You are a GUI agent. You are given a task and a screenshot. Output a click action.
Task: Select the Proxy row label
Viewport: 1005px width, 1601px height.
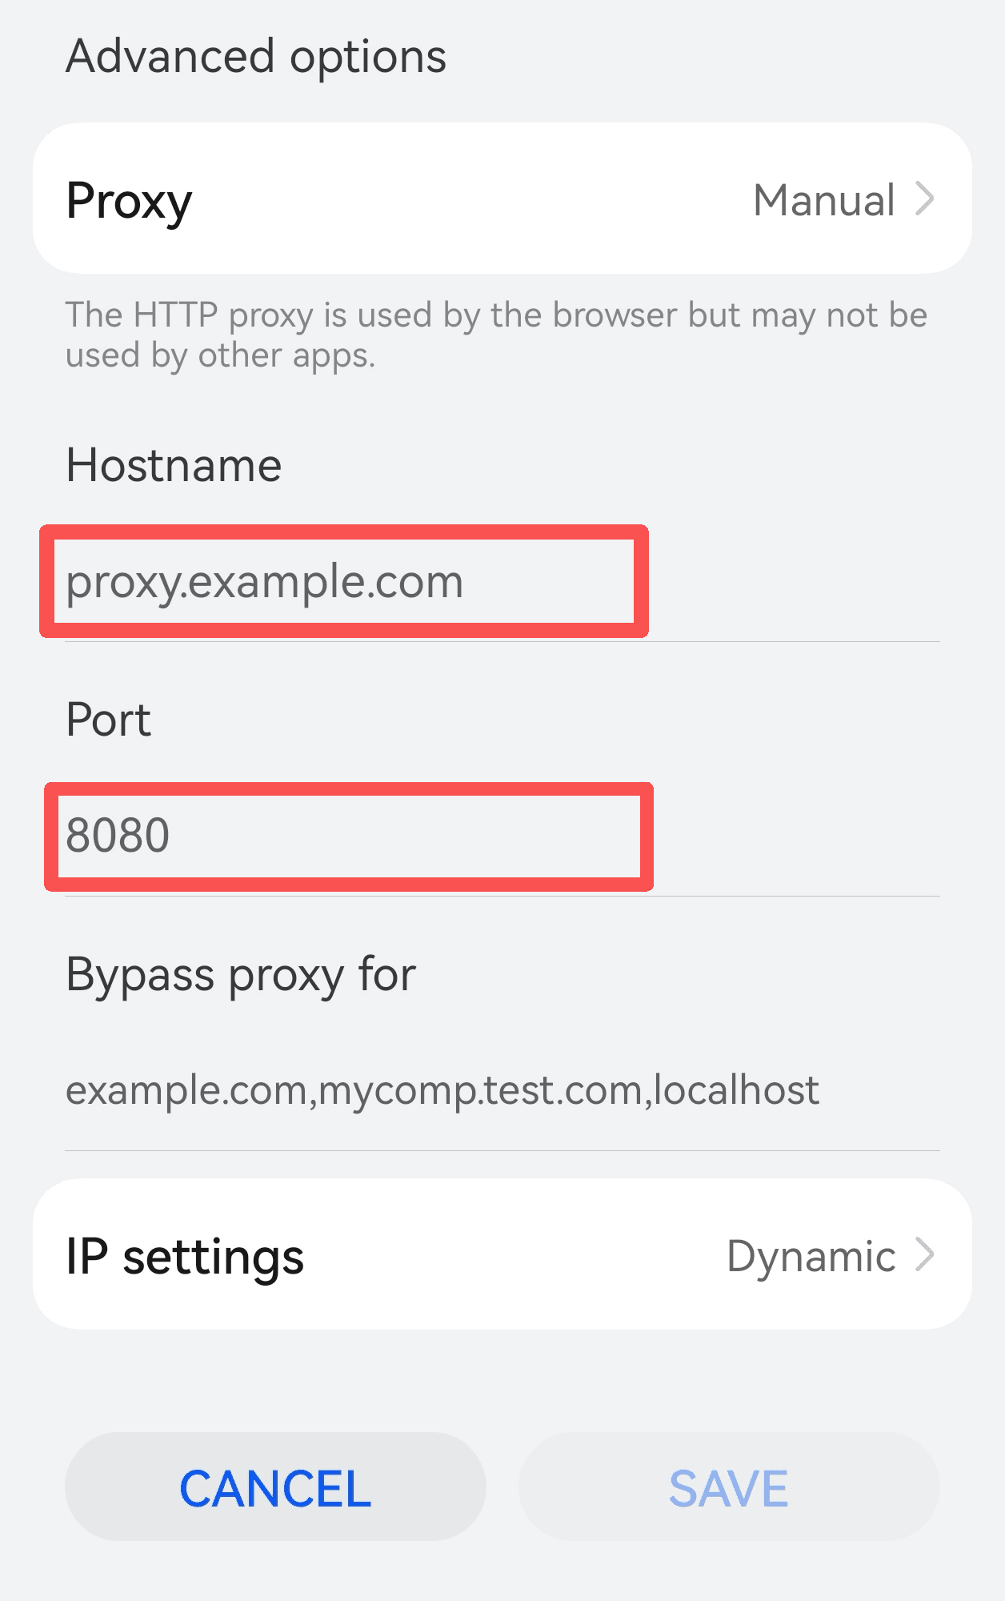tap(129, 201)
